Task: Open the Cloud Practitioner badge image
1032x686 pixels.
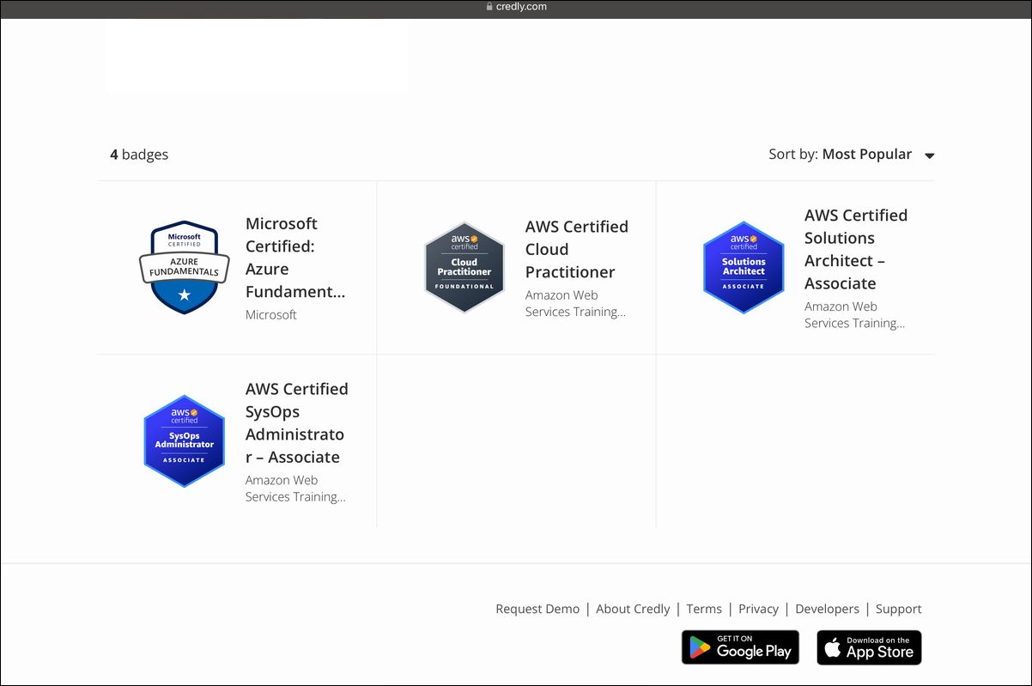Action: [464, 267]
